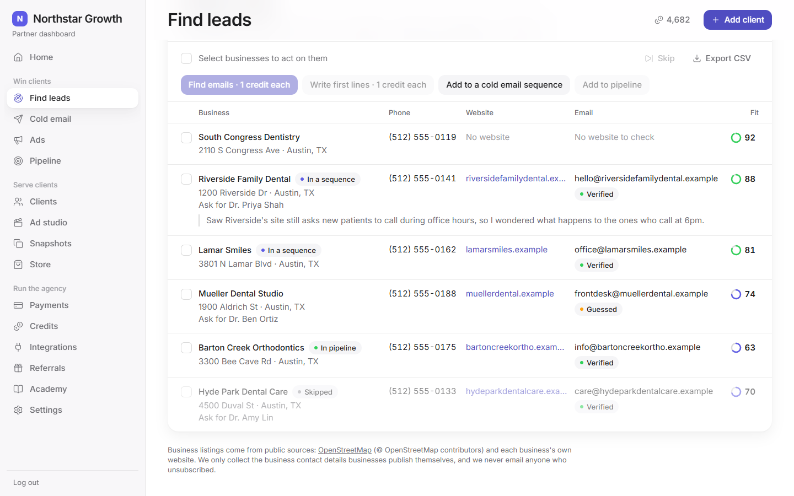This screenshot has height=496, width=794.
Task: Click the Referrals gift icon
Action: pyautogui.click(x=18, y=368)
